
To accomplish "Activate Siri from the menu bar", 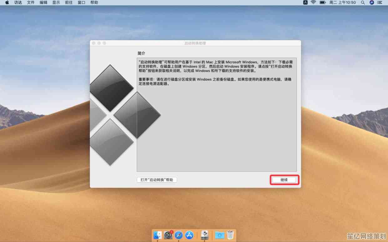I will click(x=372, y=3).
